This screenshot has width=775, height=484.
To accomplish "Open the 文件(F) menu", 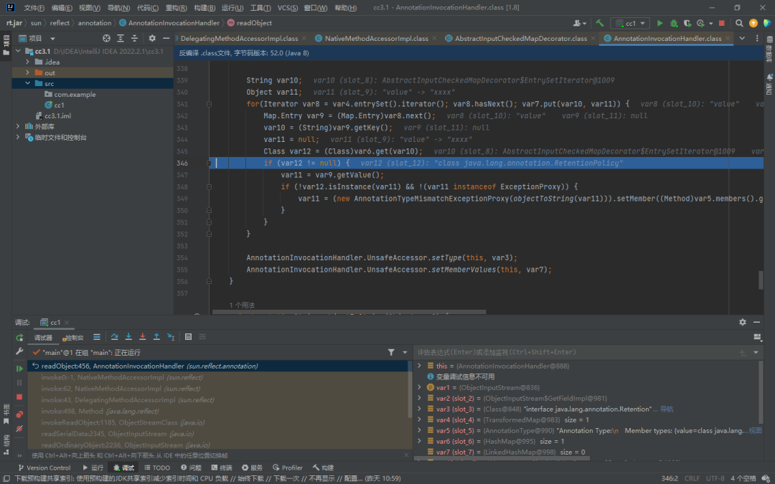I will [34, 8].
